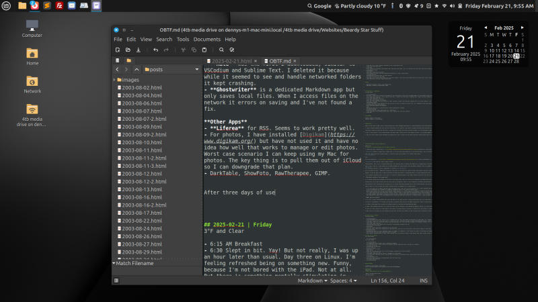This screenshot has width=538, height=302.
Task: Go up one folder with the up arrow
Action: pyautogui.click(x=137, y=69)
